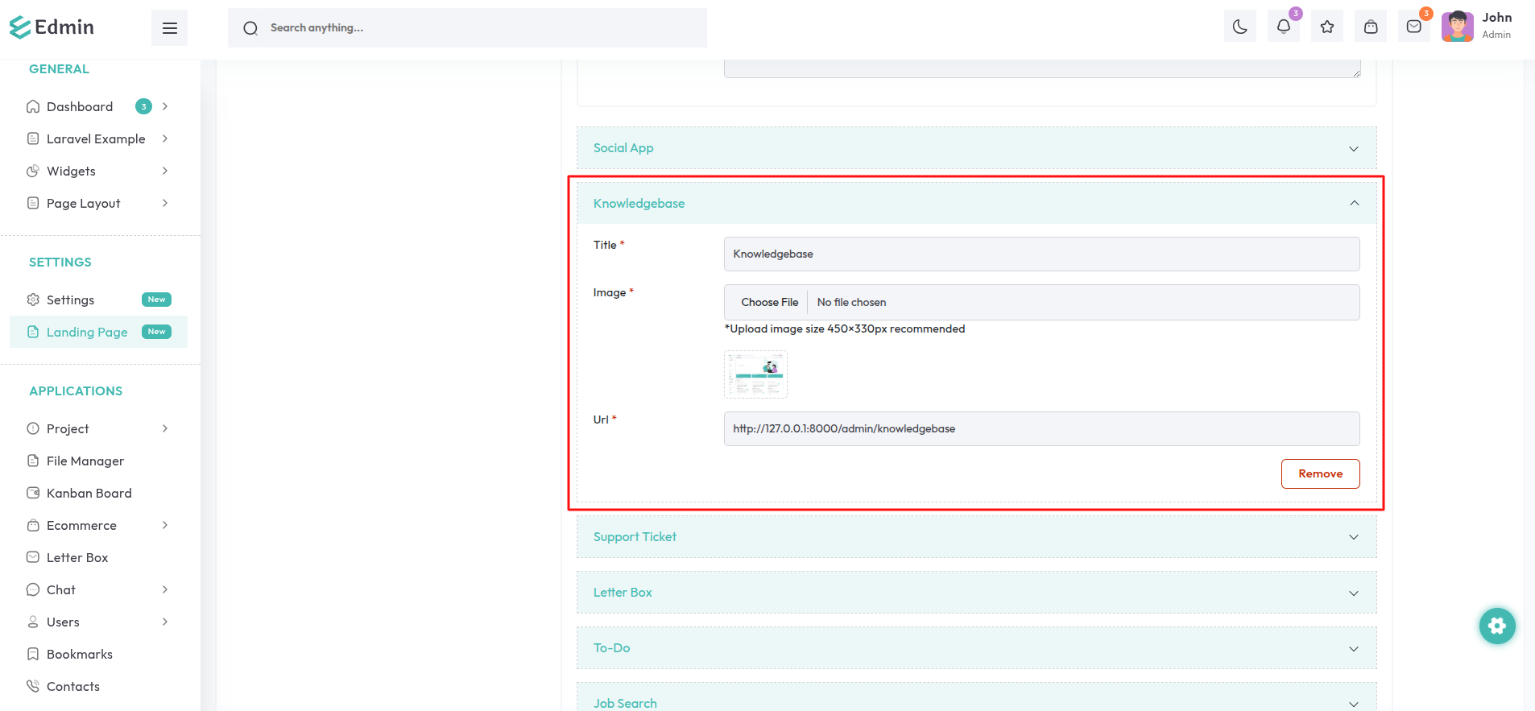This screenshot has width=1535, height=711.
Task: Click the Edmin logo
Action: pos(52,27)
